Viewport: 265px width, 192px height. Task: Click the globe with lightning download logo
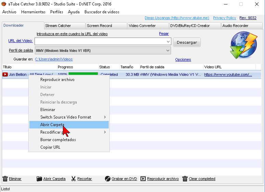(x=243, y=45)
